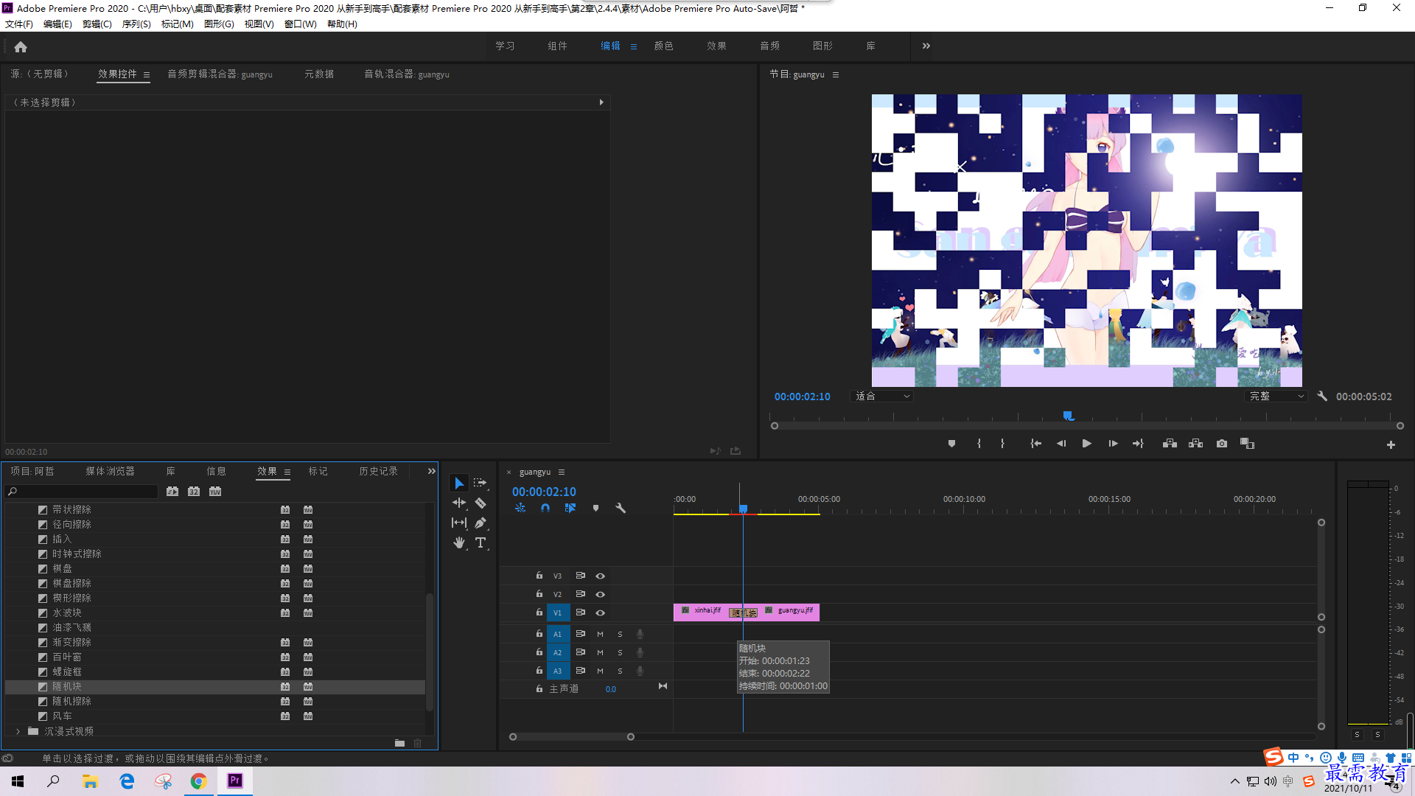Click Mark Out bracket in program monitor
This screenshot has height=796, width=1415.
pyautogui.click(x=1002, y=444)
